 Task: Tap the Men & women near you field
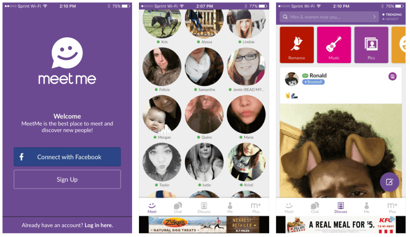(329, 17)
